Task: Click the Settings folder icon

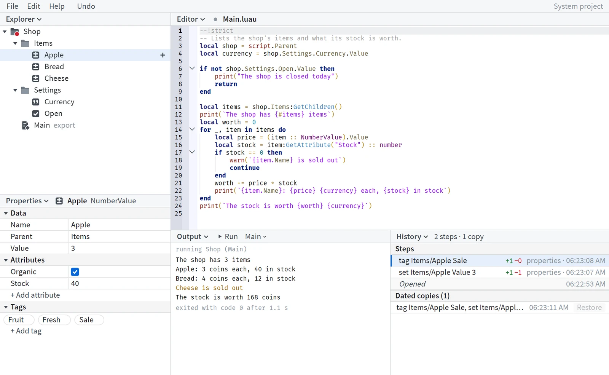Action: point(25,90)
